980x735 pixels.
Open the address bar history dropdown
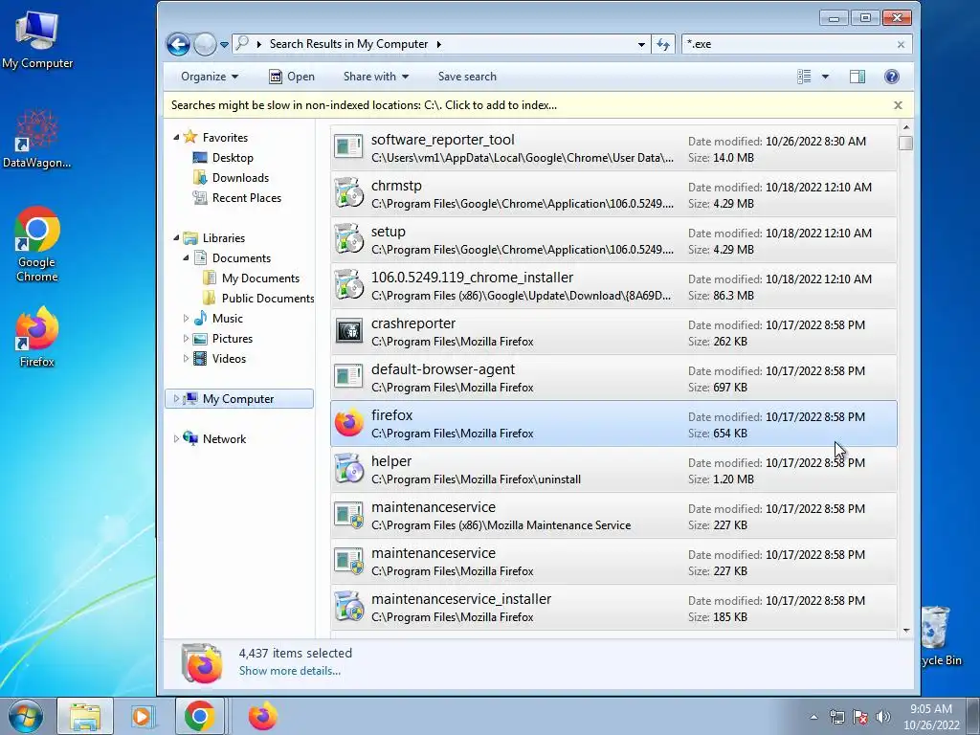641,44
